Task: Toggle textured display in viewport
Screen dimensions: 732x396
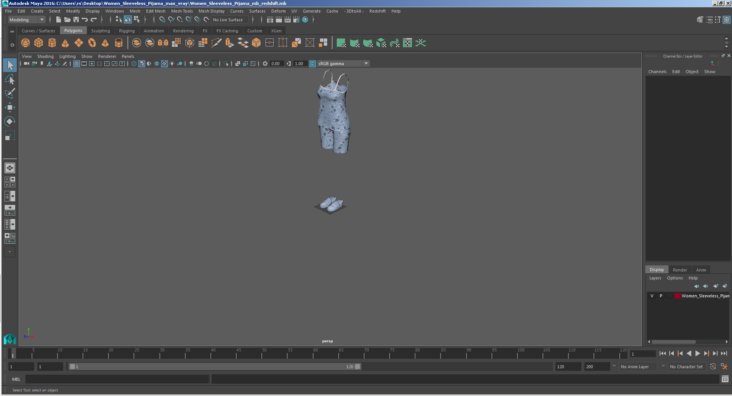Action: (x=164, y=64)
